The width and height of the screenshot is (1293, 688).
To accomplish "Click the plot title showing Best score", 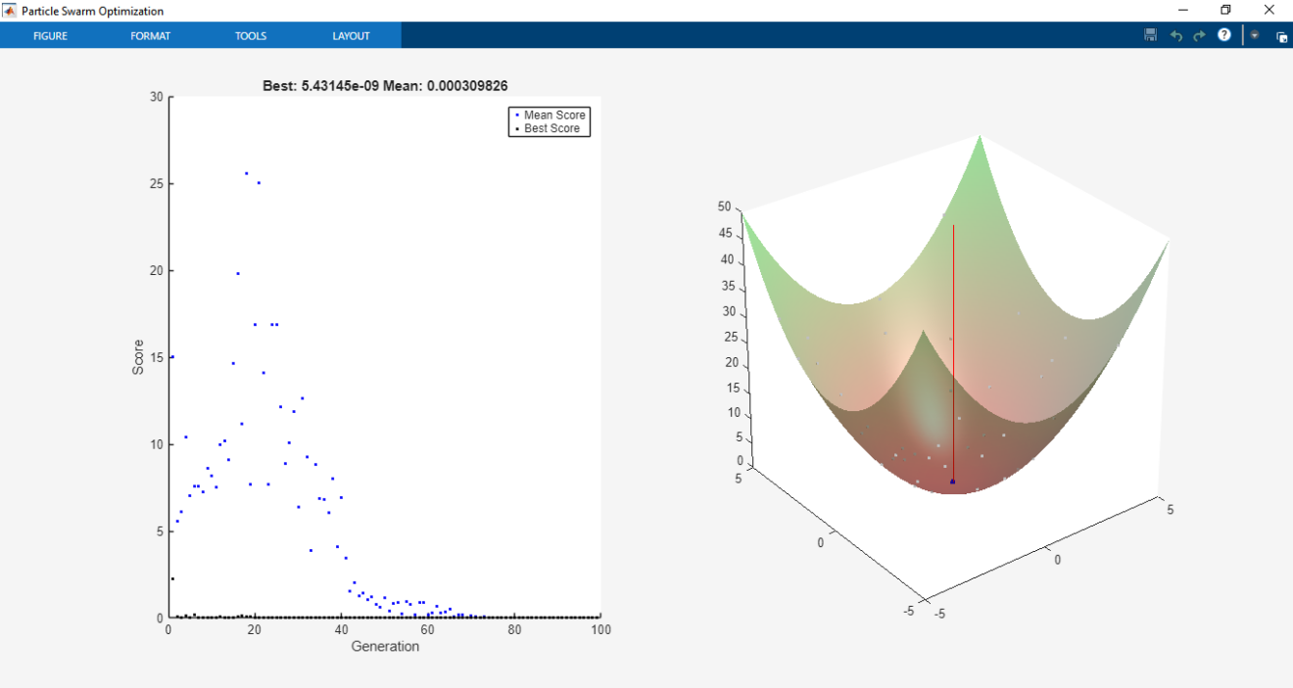I will coord(384,86).
